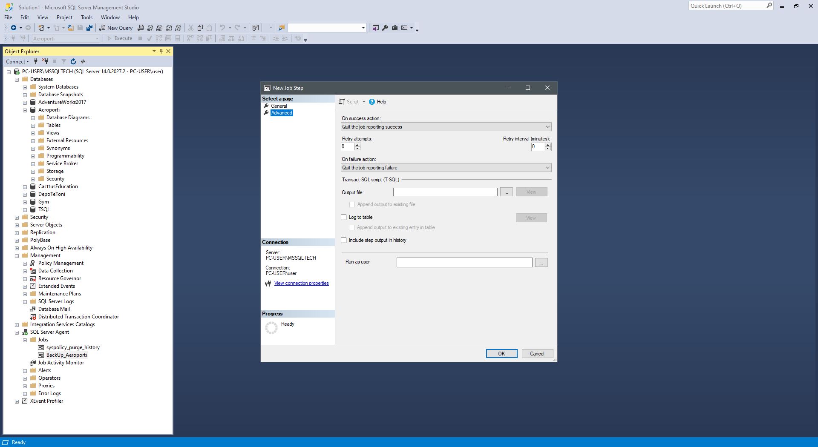The width and height of the screenshot is (818, 447).
Task: Click Quick Launch search magnifier icon
Action: click(769, 6)
